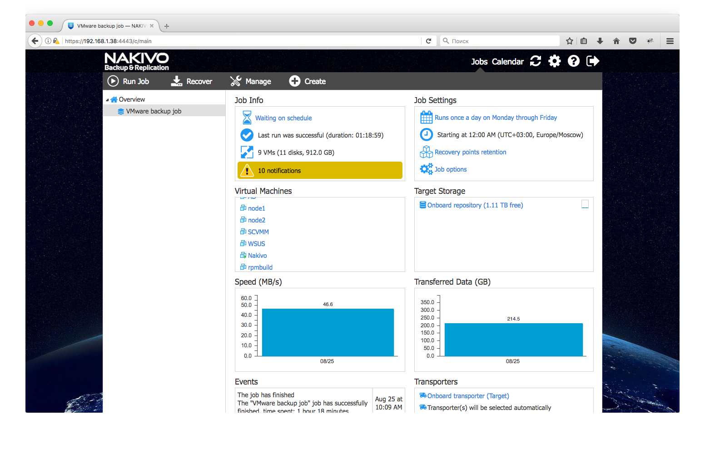The width and height of the screenshot is (705, 449).
Task: Open the browser downloads arrow
Action: tap(600, 41)
